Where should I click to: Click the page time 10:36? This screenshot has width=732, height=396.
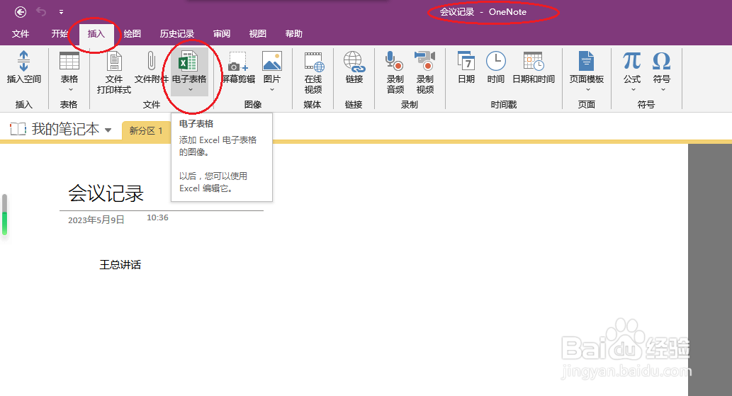157,217
